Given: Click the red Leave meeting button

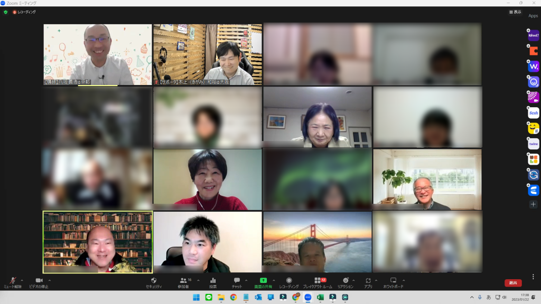Looking at the screenshot, I should [512, 283].
